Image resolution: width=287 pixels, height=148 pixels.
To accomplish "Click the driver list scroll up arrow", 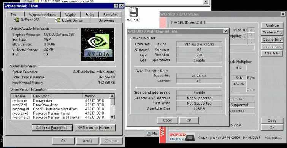I will tap(113, 96).
